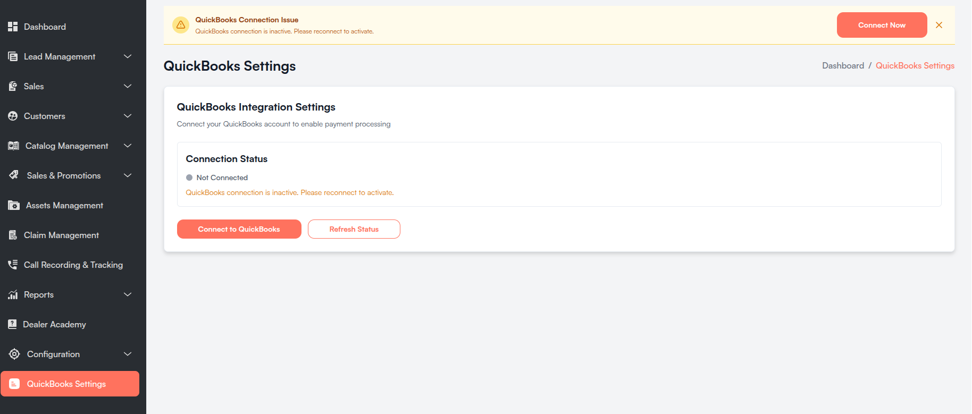Click the Customers sidebar icon
This screenshot has width=972, height=414.
pos(13,116)
